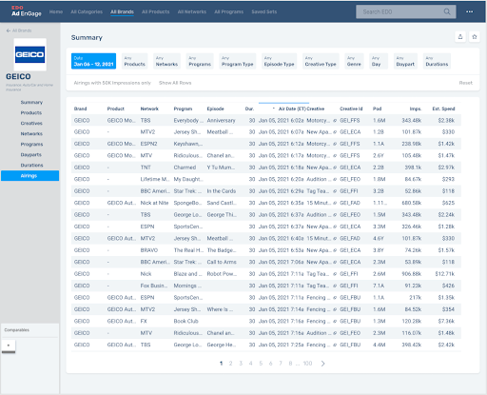Click Call to Arms episode cell
The width and height of the screenshot is (487, 395).
click(222, 262)
